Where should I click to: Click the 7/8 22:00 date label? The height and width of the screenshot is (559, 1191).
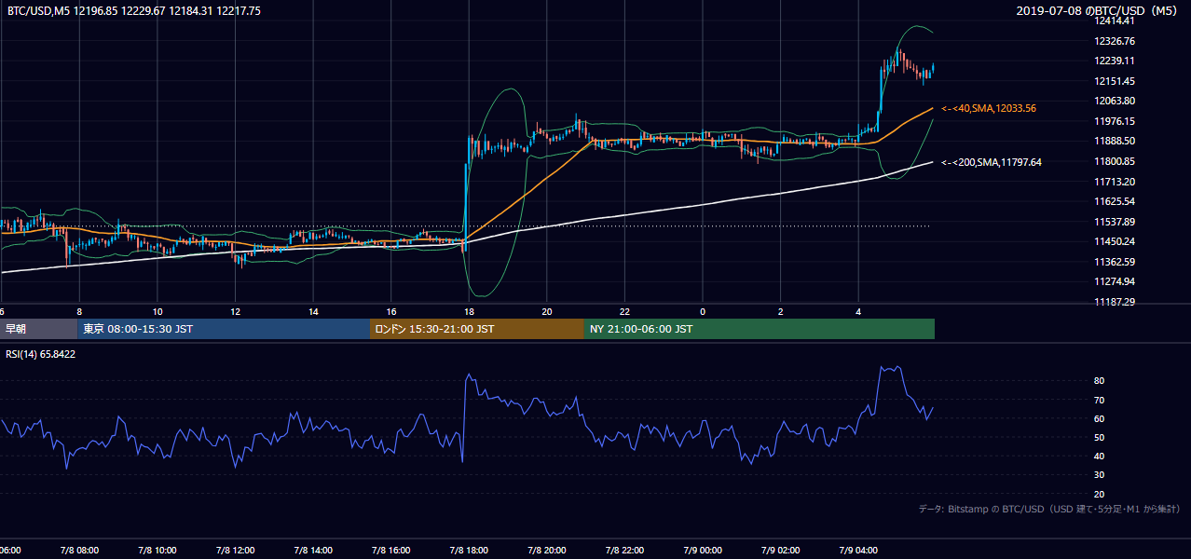pos(624,551)
